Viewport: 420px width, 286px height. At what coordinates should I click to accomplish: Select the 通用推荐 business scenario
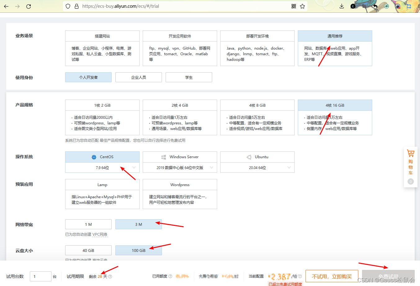(x=335, y=48)
